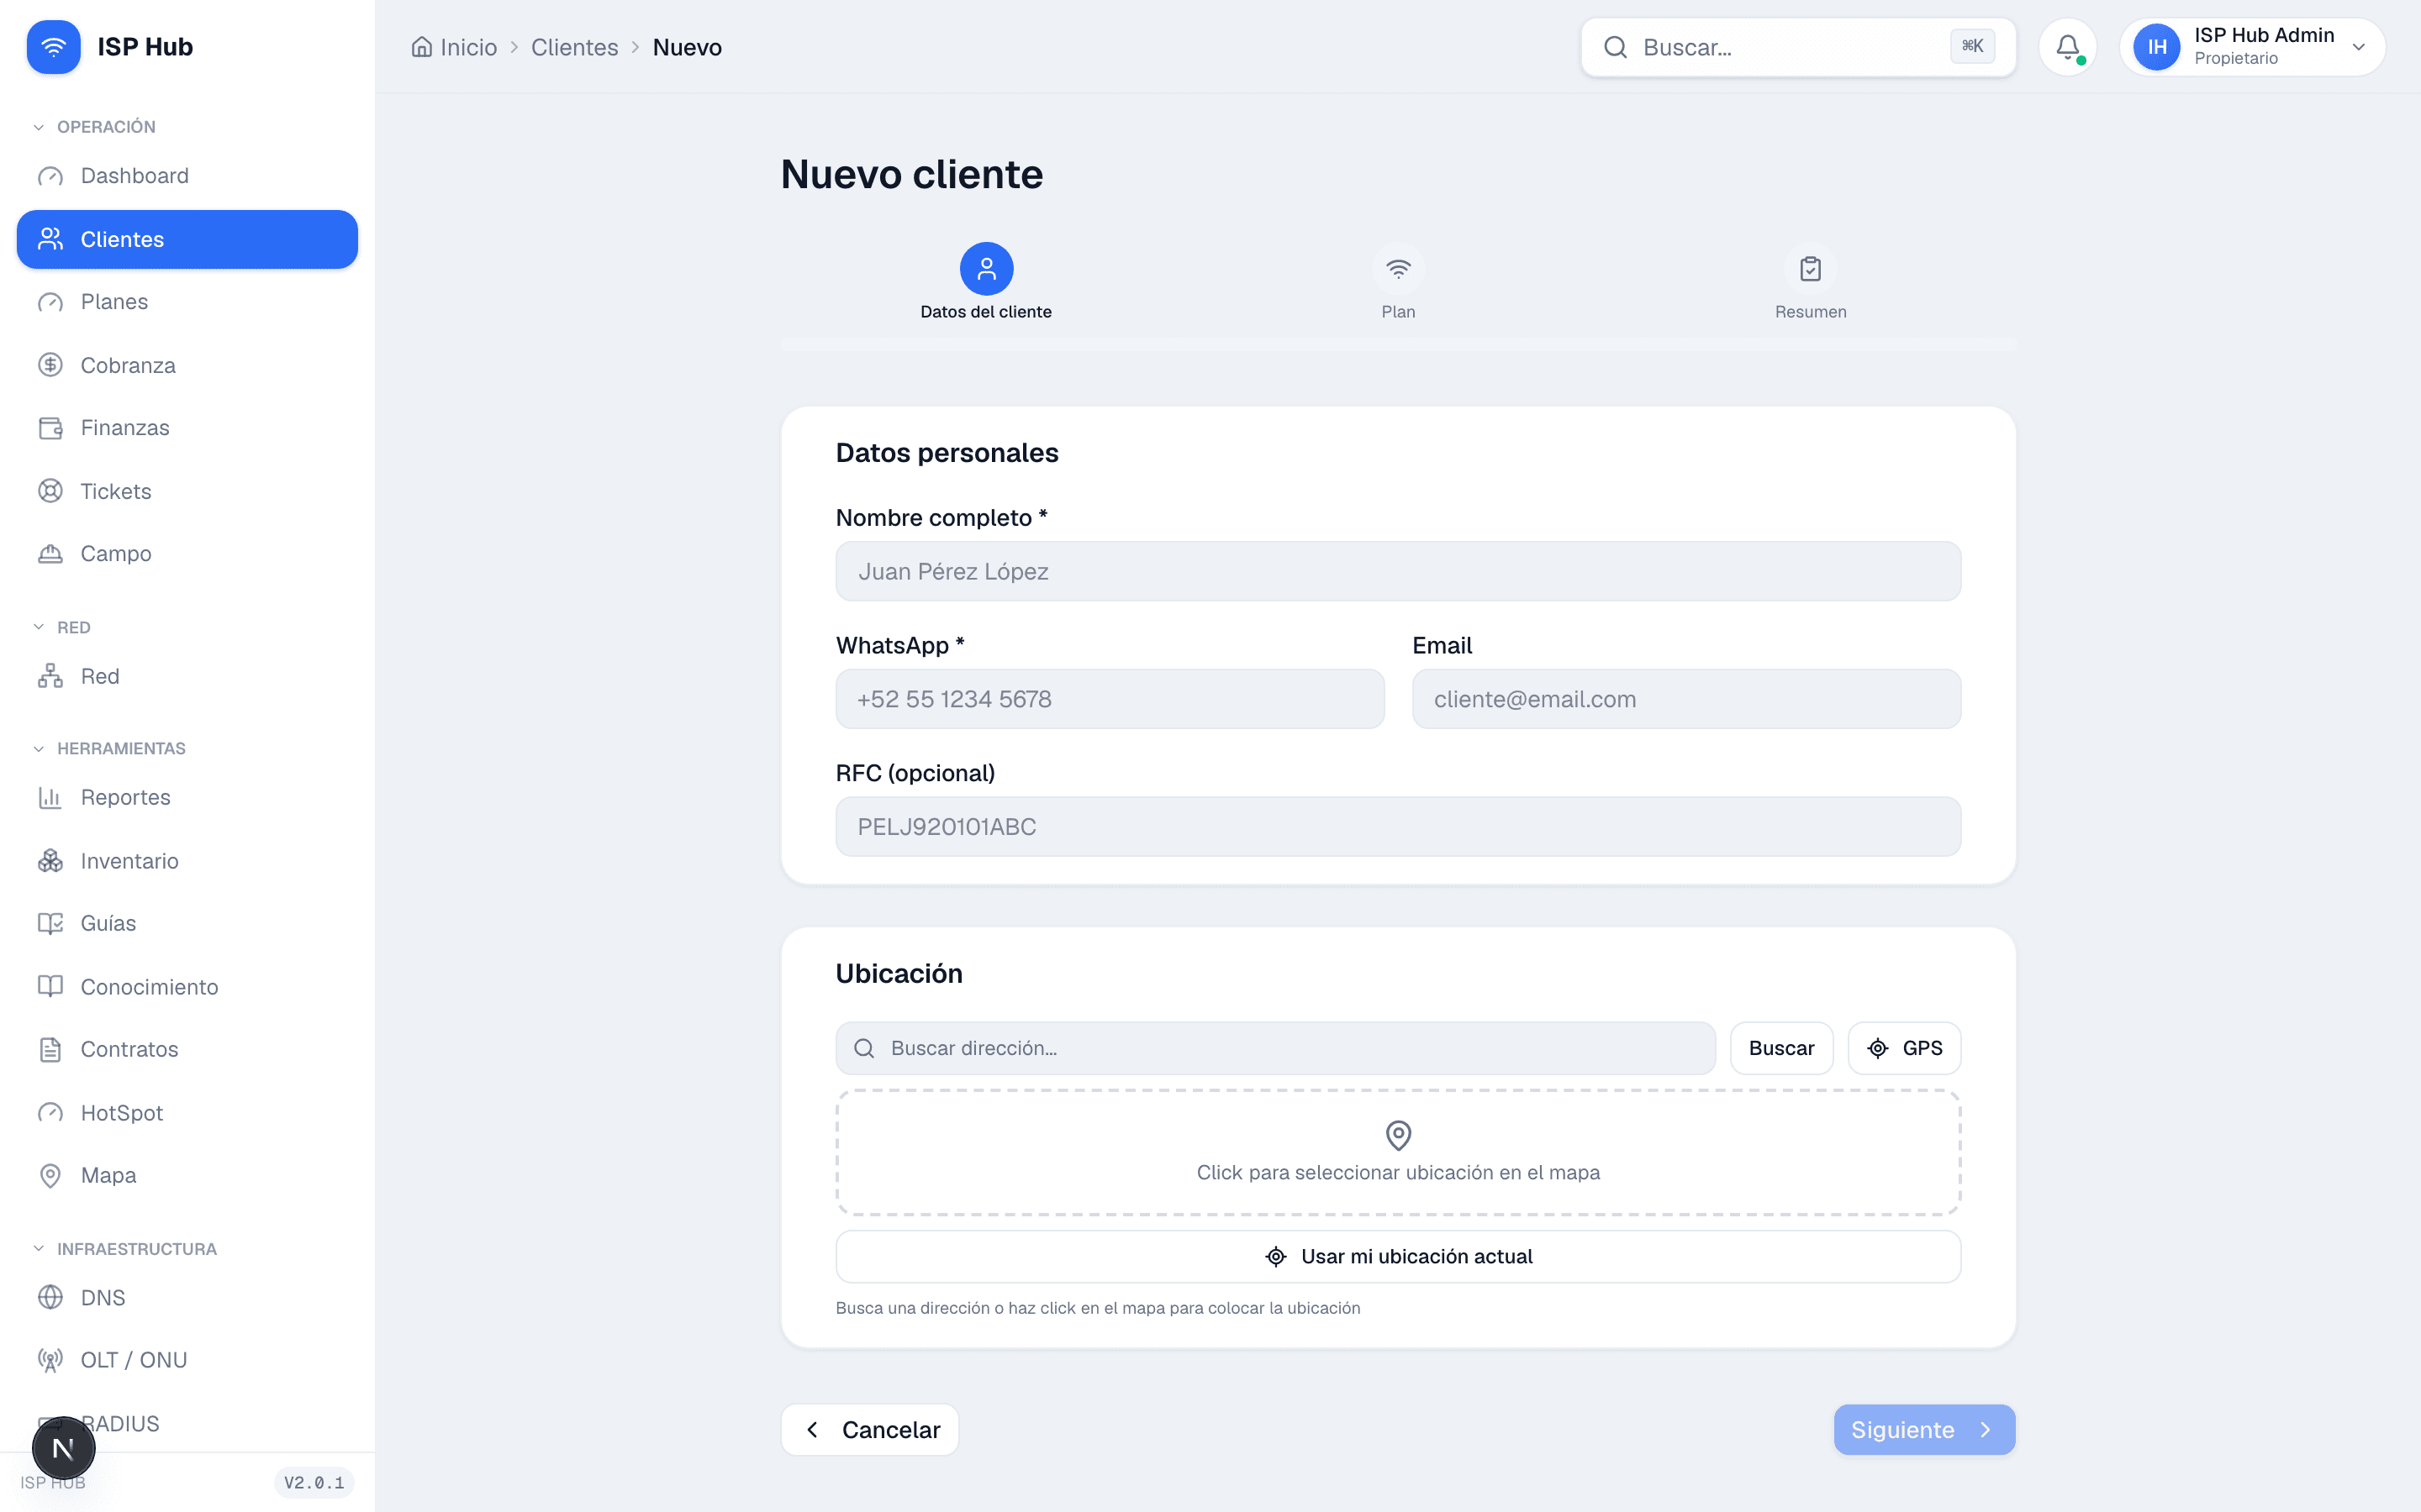Open the Dashboard sidebar item
The width and height of the screenshot is (2421, 1512).
[x=187, y=176]
